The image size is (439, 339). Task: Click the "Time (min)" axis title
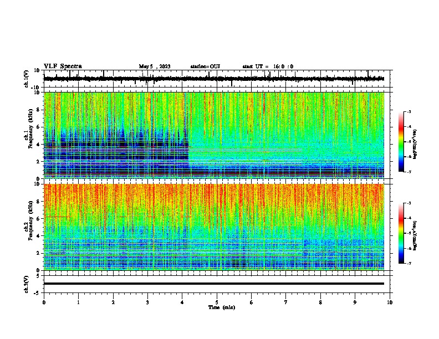click(222, 307)
